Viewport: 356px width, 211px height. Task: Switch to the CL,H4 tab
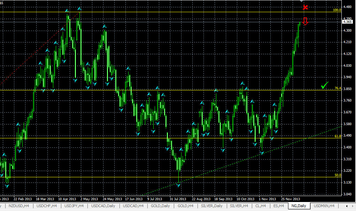click(x=261, y=206)
